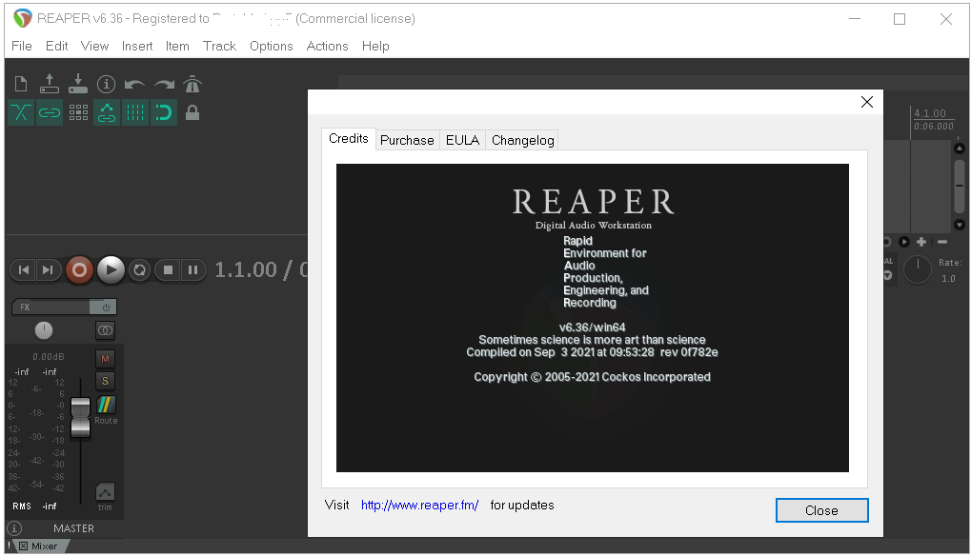Toggle the locking padlock icon
971x556 pixels.
pyautogui.click(x=192, y=112)
